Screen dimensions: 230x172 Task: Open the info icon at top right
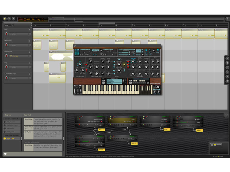227,19
